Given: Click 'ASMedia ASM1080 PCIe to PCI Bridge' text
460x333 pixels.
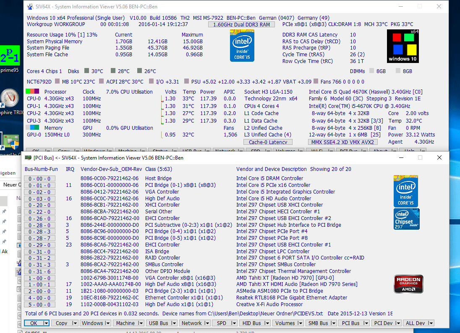Looking at the screenshot, I should [280, 291].
